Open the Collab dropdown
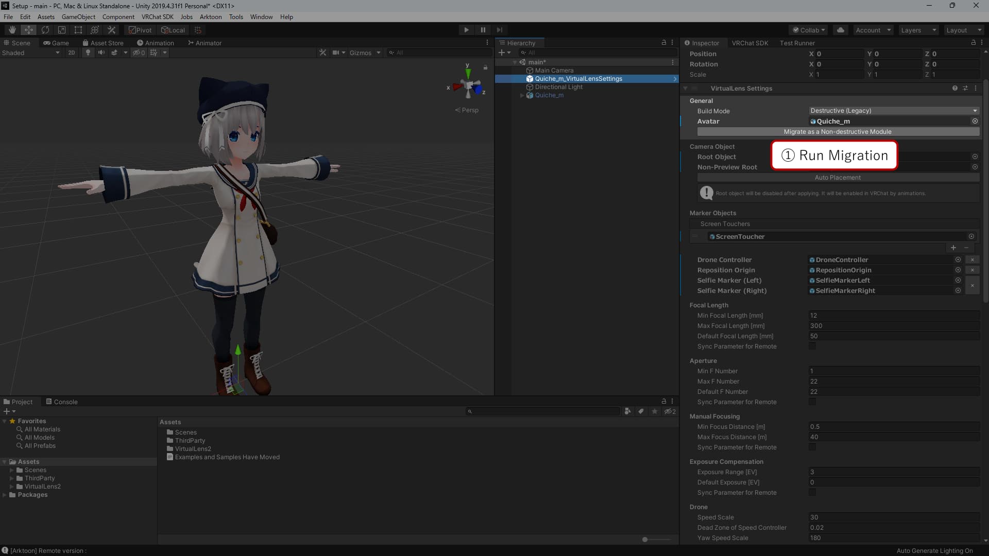 pyautogui.click(x=808, y=30)
